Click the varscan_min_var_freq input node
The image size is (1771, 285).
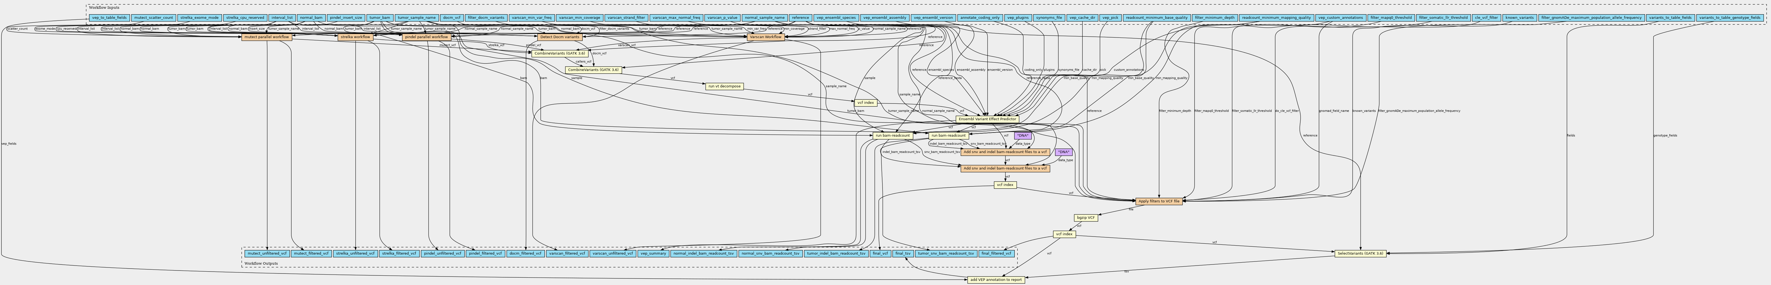tap(531, 17)
